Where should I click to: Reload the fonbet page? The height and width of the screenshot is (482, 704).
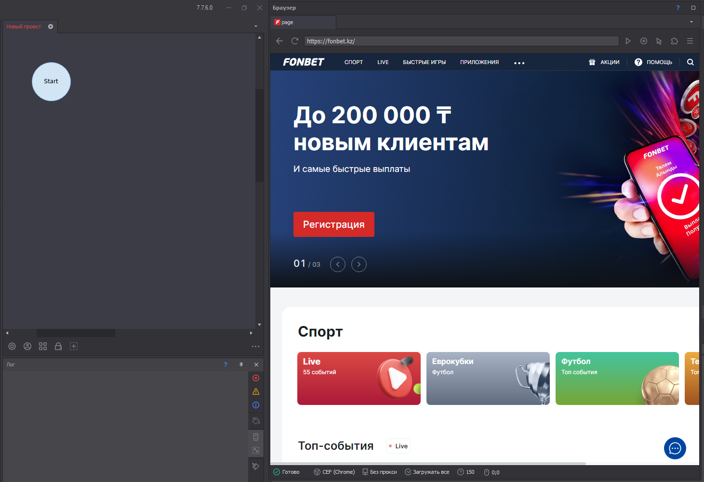[x=295, y=41]
